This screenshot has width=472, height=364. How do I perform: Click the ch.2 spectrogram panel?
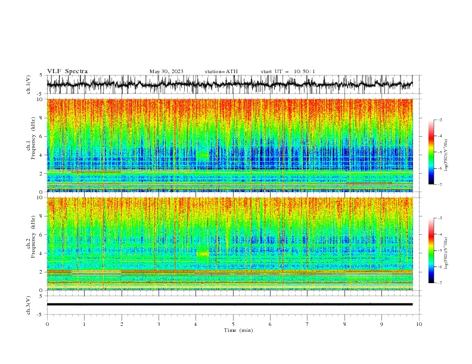229,244
